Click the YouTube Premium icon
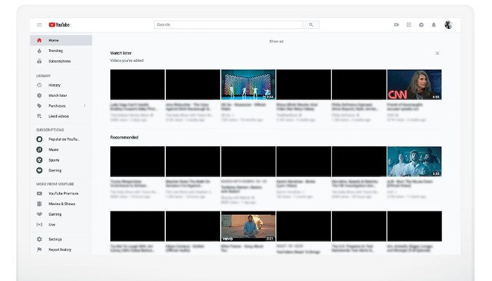Viewport: 492px width, 281px height. [39, 193]
